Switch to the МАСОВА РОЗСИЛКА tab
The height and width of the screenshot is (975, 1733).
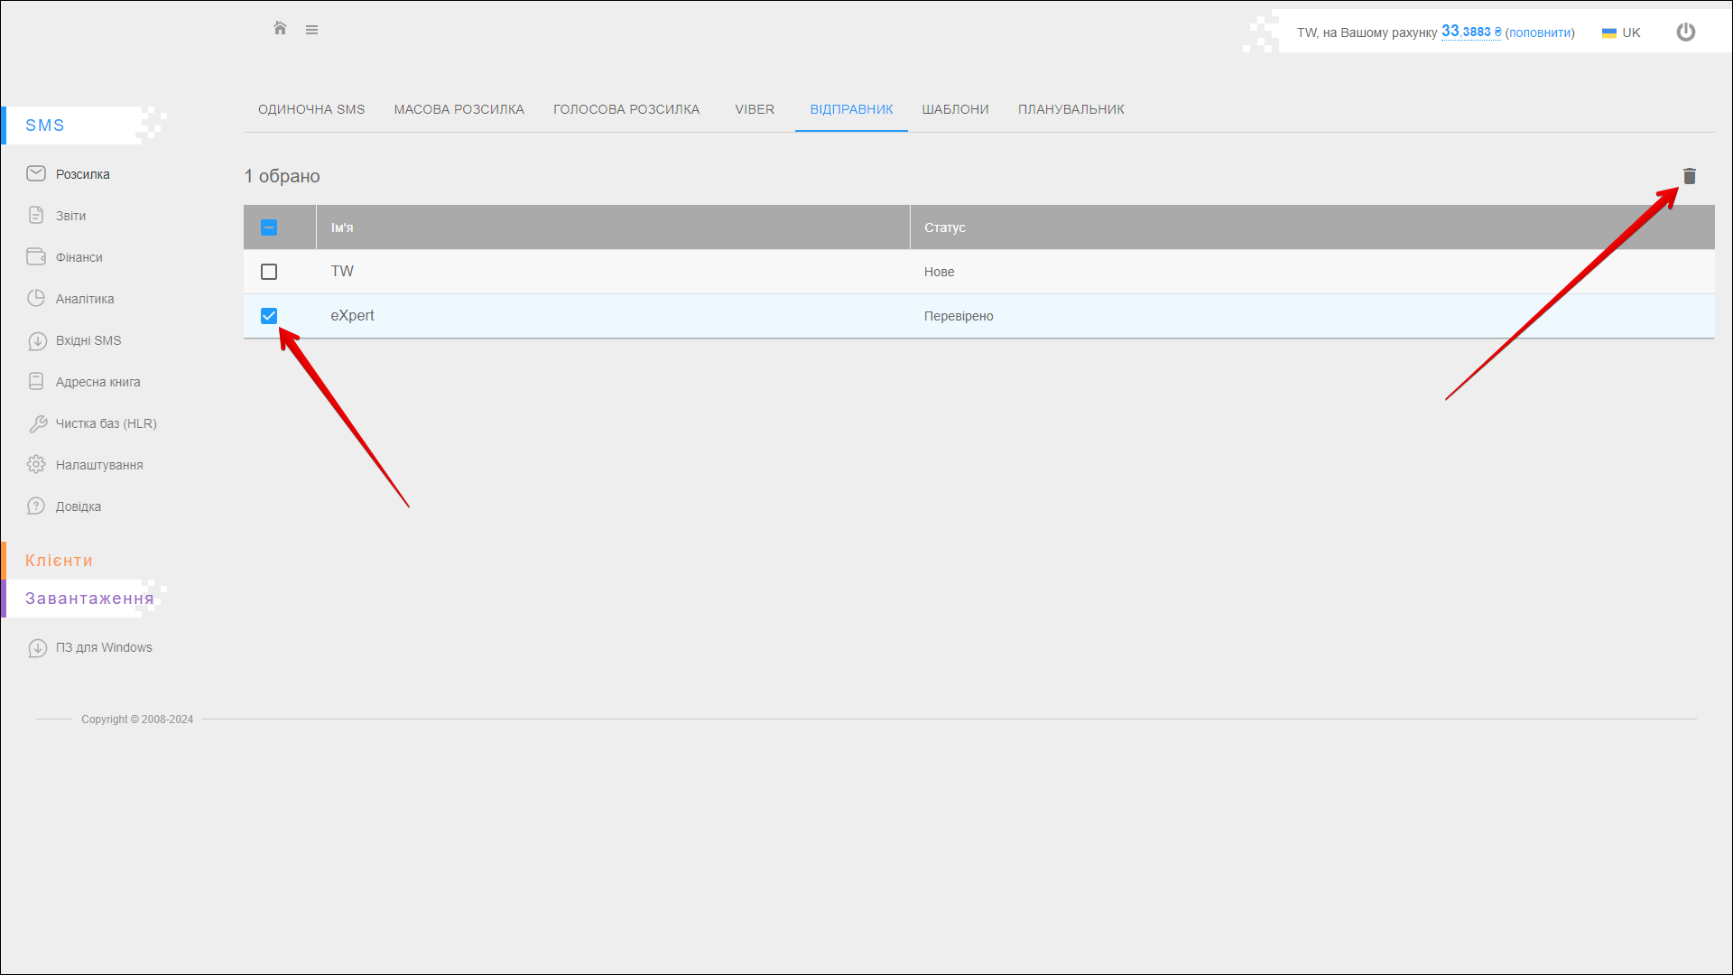(459, 109)
